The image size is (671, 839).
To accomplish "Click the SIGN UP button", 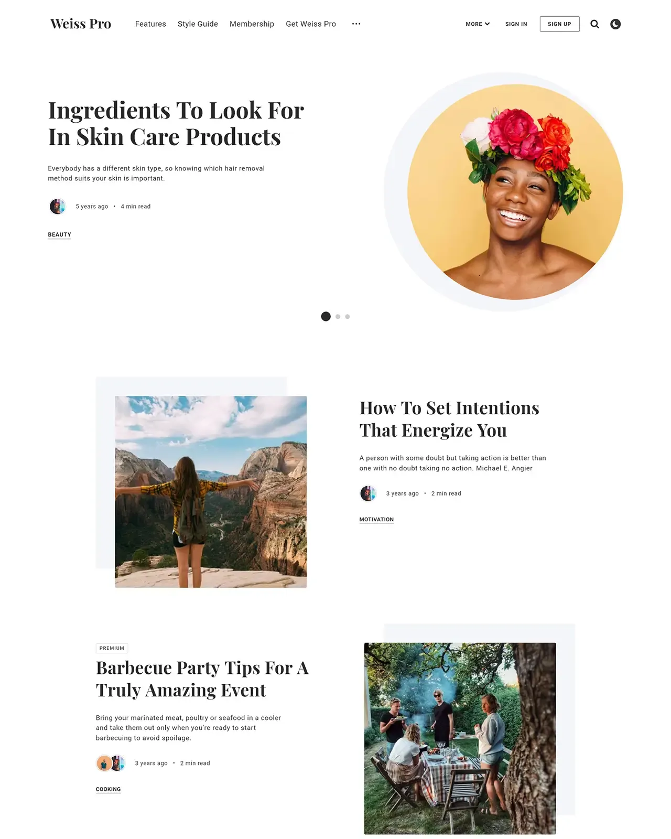I will (559, 24).
